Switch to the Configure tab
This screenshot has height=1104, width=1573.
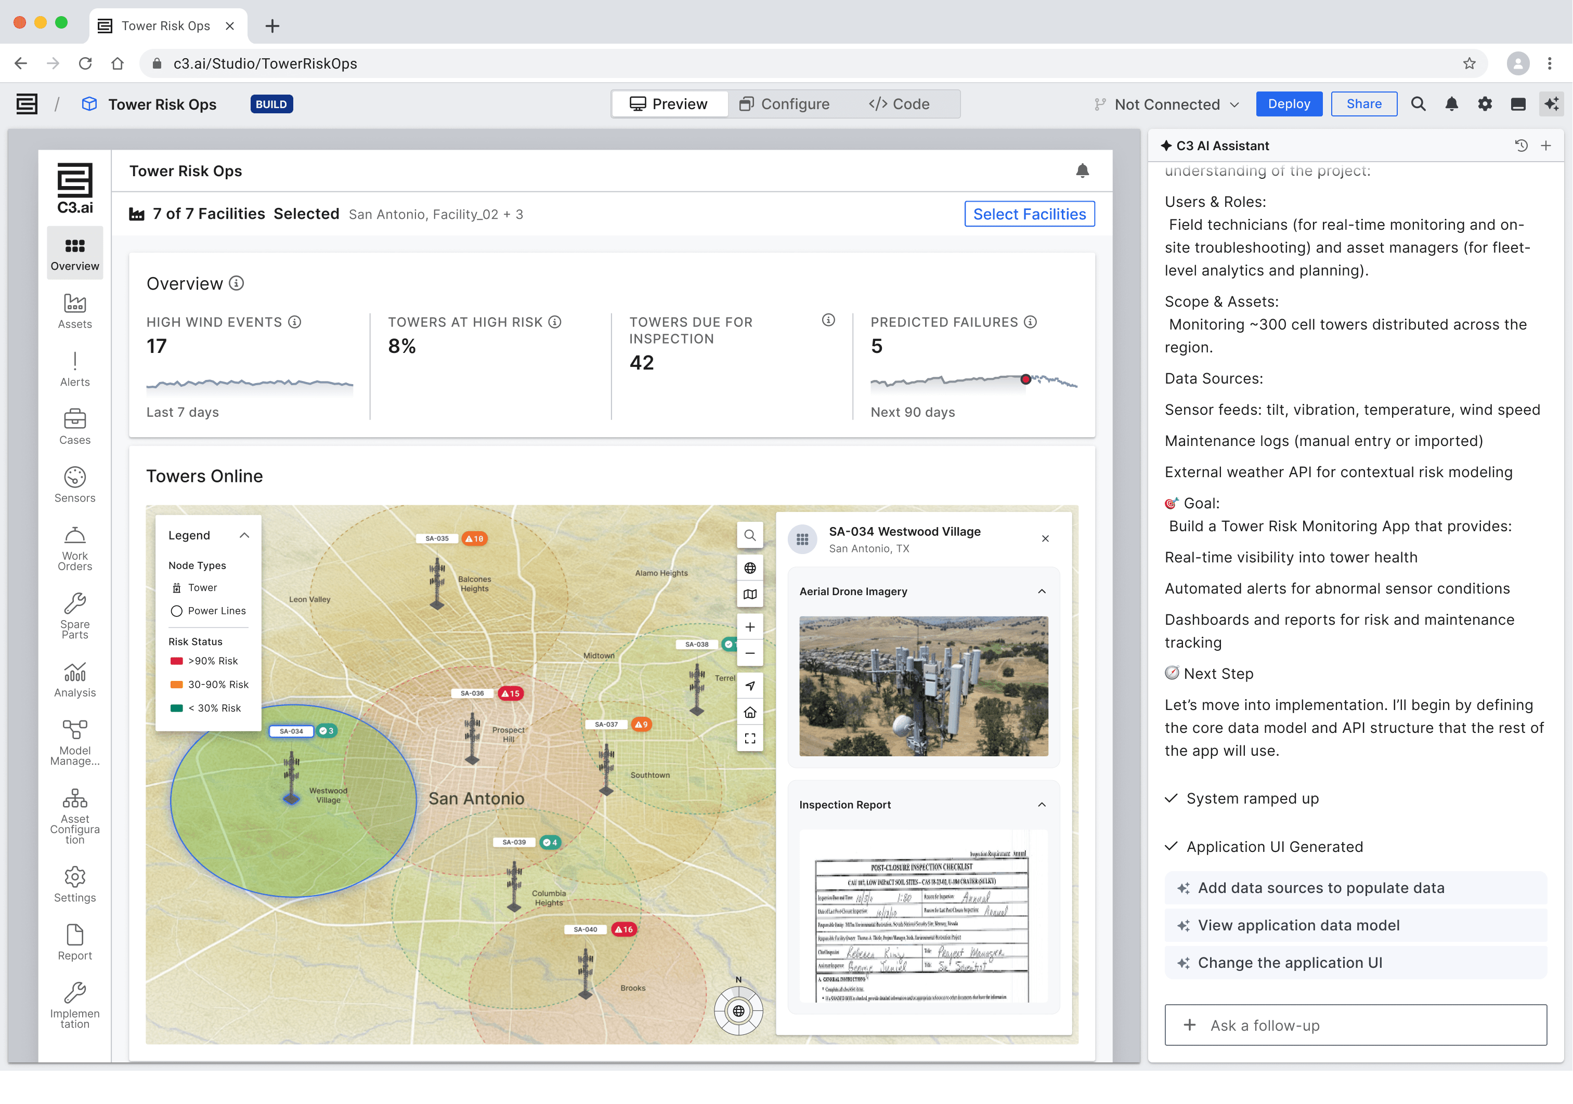[x=785, y=104]
